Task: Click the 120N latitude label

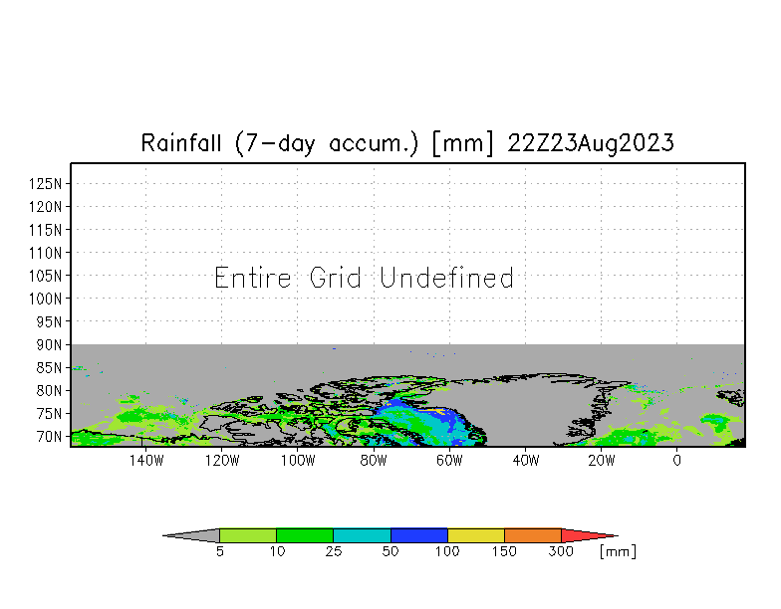Action: click(x=46, y=207)
